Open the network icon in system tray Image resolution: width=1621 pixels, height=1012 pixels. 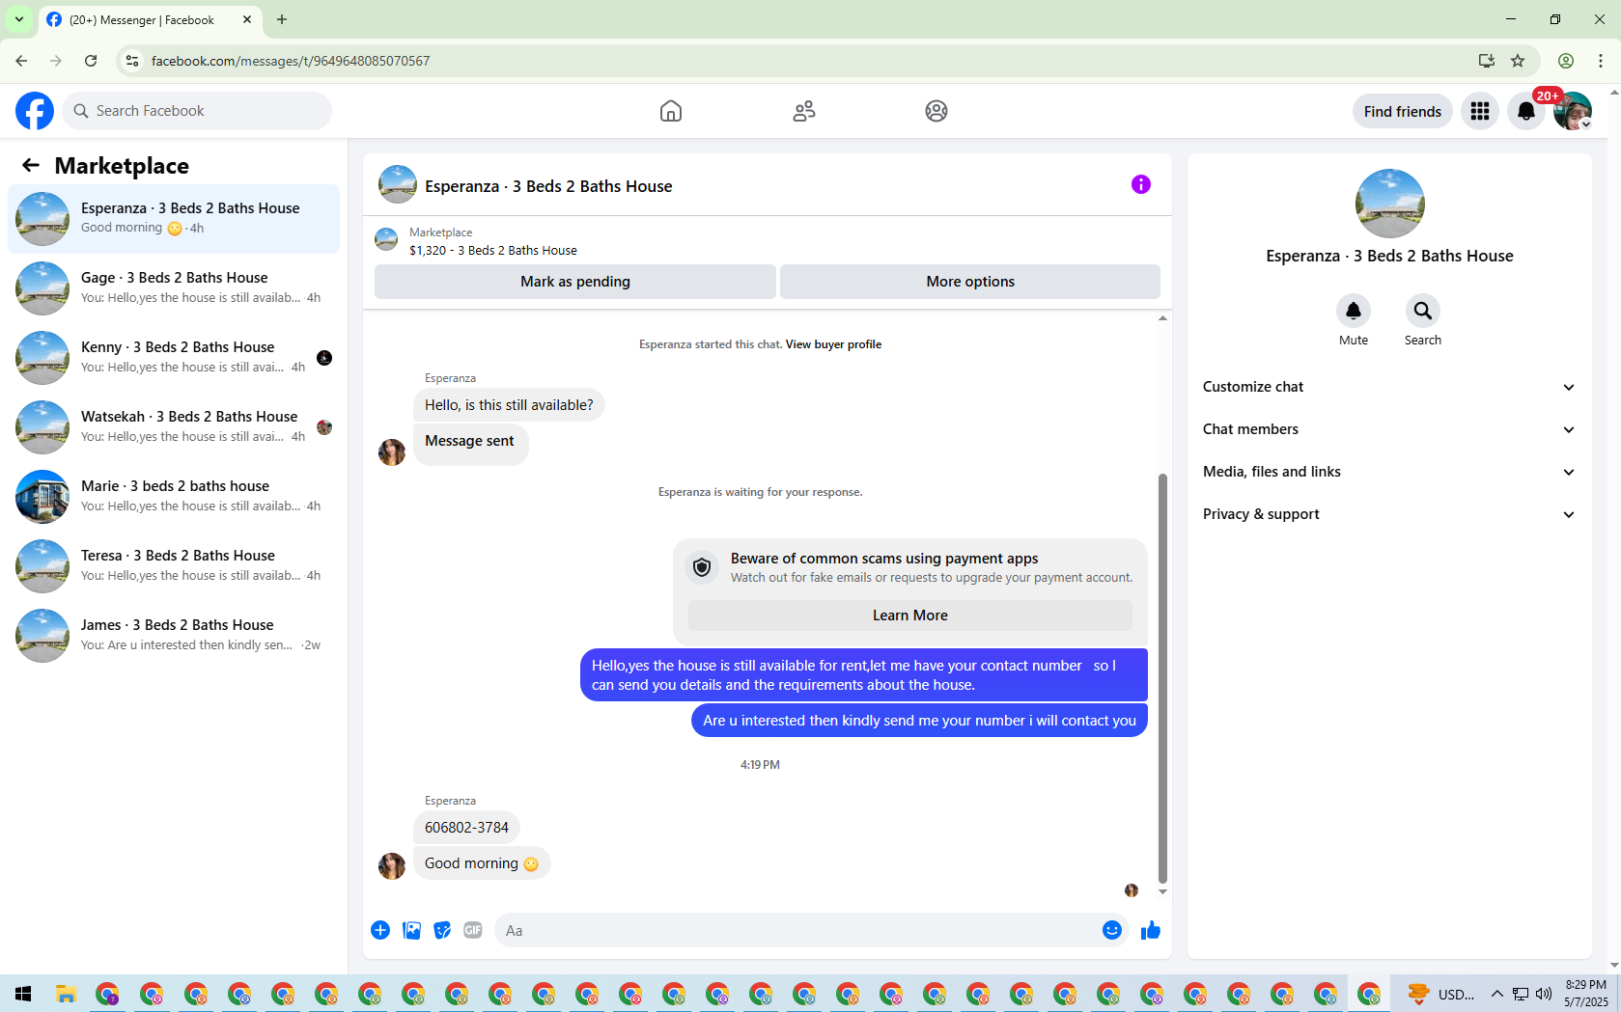coord(1521,994)
